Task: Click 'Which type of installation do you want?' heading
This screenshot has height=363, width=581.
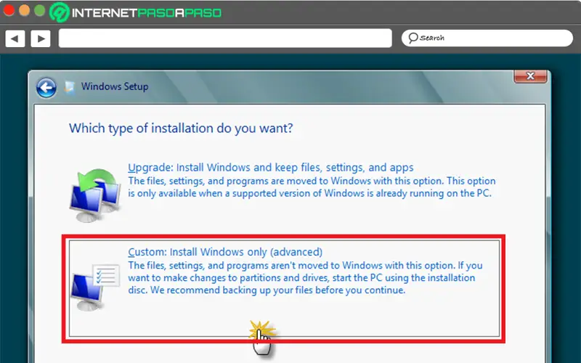Action: [x=181, y=129]
